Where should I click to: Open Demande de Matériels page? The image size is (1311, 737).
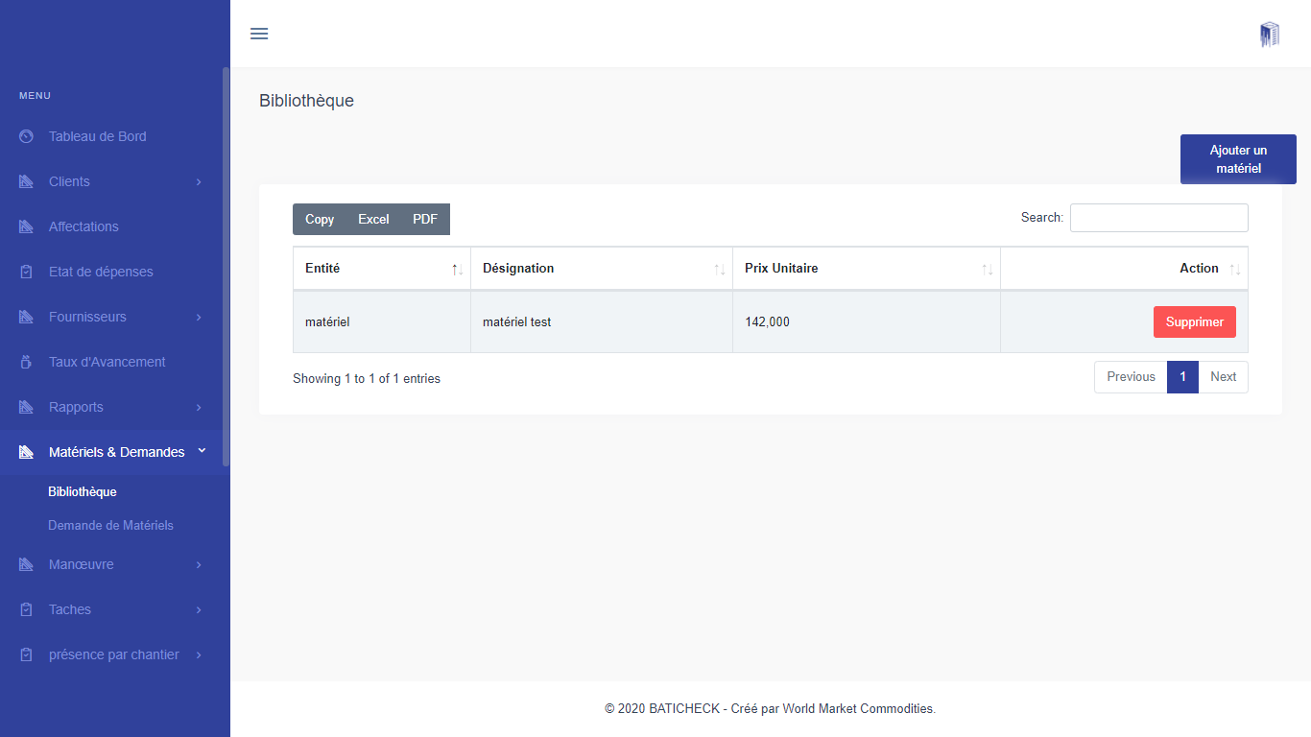click(110, 525)
